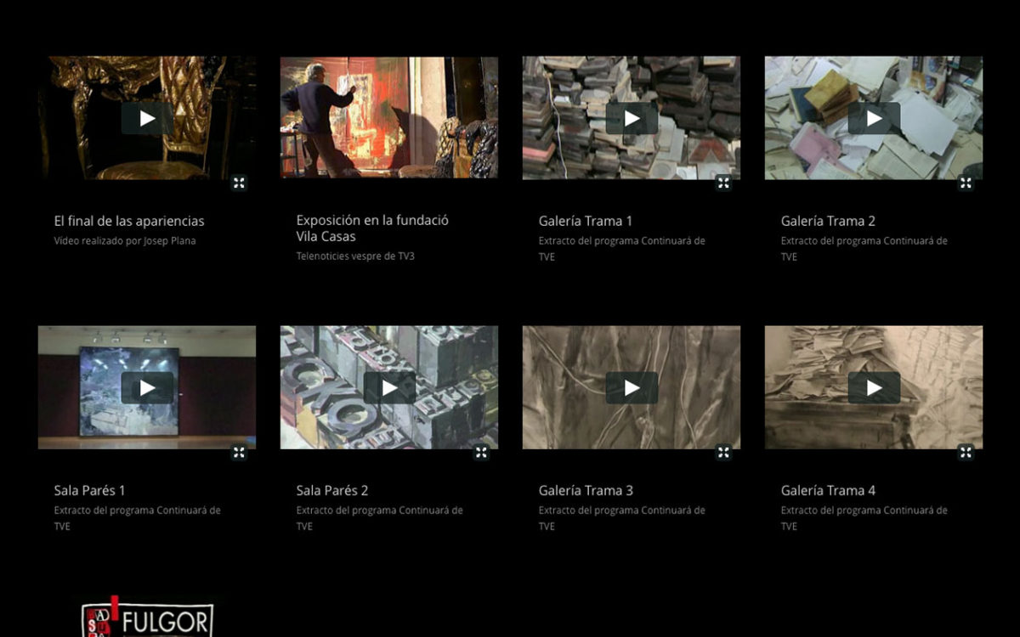Play the El final de las apariencias video
Screen dimensions: 1020x637
pyautogui.click(x=147, y=118)
